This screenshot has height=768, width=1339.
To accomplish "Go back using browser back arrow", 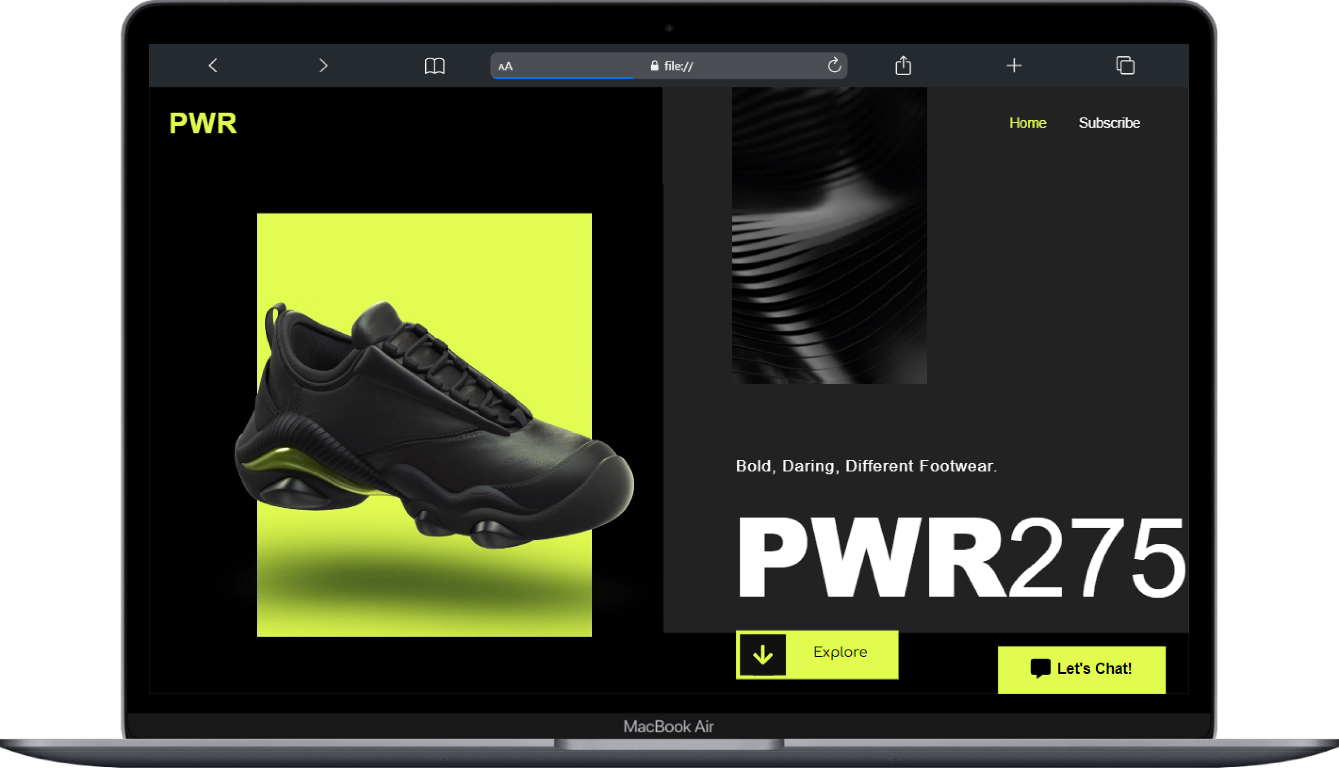I will click(213, 65).
